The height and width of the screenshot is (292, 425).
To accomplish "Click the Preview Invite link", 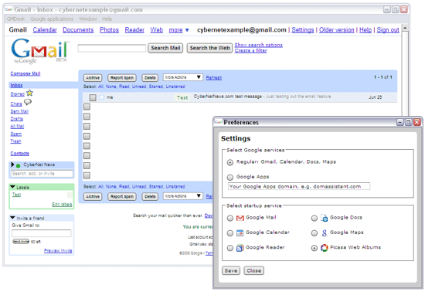I will tap(58, 250).
